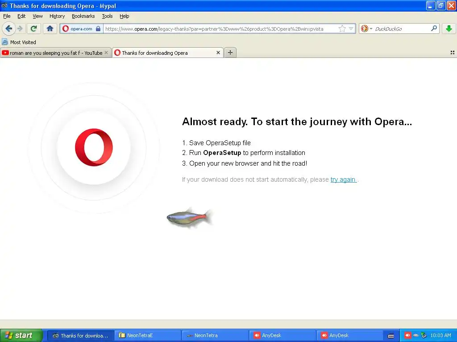Open the downloads green arrow button
This screenshot has height=342, width=457.
coord(449,28)
